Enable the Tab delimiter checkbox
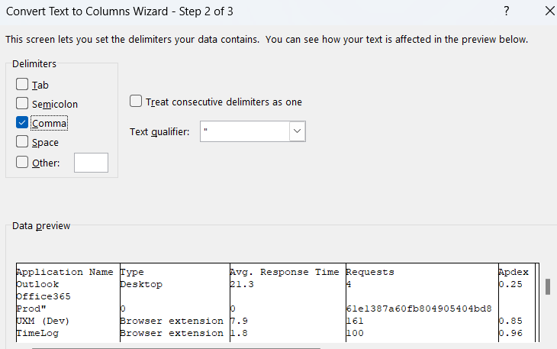Image resolution: width=557 pixels, height=349 pixels. pos(22,85)
